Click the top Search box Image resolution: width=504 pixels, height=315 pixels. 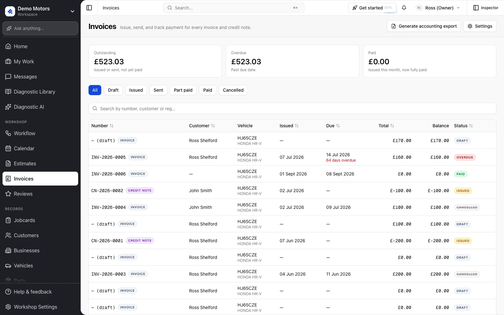pos(233,8)
